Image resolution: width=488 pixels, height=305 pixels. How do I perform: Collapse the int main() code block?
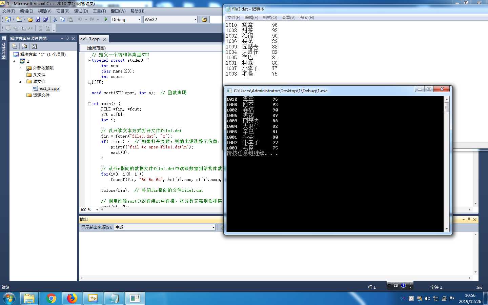(89, 104)
